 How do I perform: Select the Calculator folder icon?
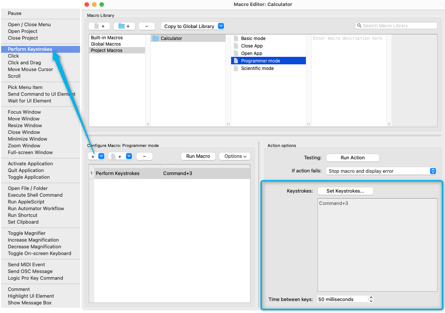(156, 39)
